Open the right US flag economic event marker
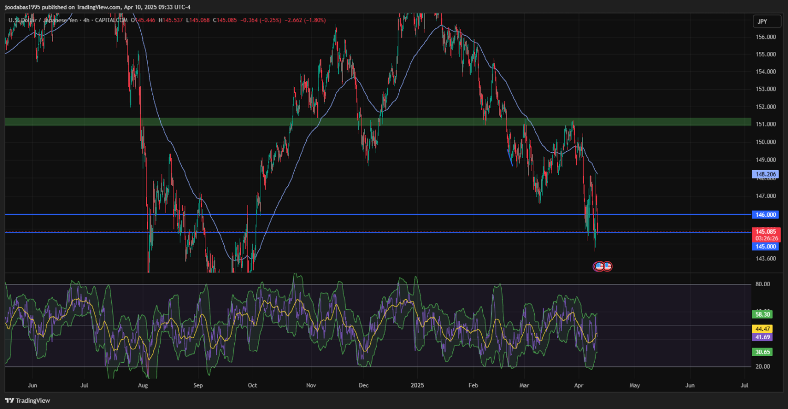This screenshot has height=409, width=788. pyautogui.click(x=607, y=266)
